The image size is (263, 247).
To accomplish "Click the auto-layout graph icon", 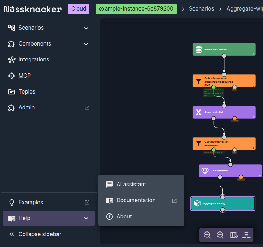I will [x=246, y=235].
